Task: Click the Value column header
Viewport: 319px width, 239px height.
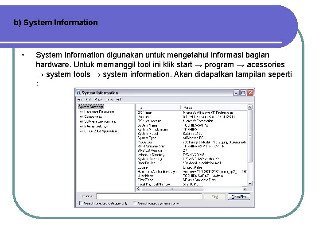Action: [x=214, y=107]
